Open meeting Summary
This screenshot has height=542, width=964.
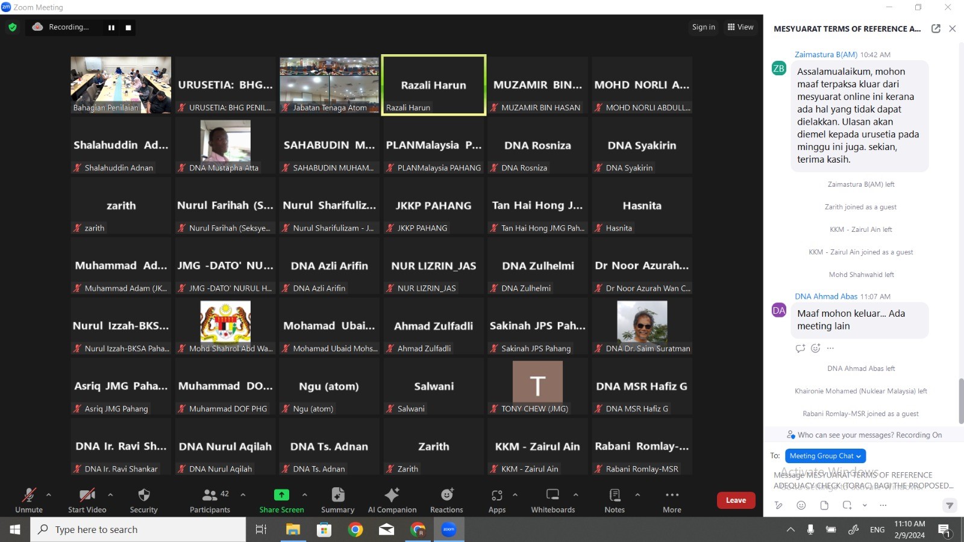(338, 500)
